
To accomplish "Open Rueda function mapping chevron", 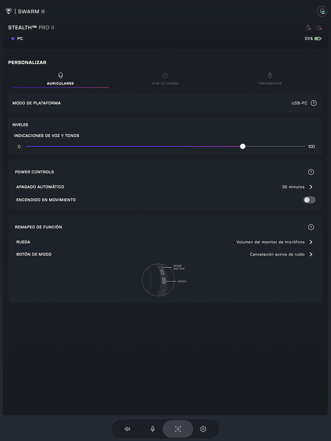I will click(311, 242).
